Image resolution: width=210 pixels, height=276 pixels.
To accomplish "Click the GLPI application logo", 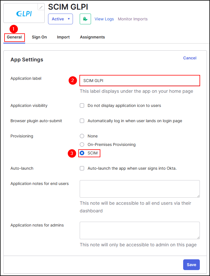I will point(24,14).
